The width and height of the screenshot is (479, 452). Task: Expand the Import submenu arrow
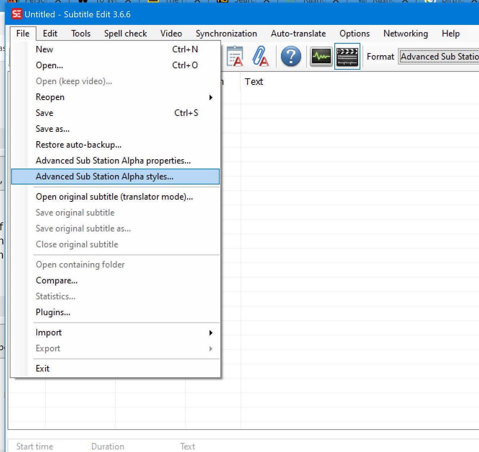click(x=211, y=333)
